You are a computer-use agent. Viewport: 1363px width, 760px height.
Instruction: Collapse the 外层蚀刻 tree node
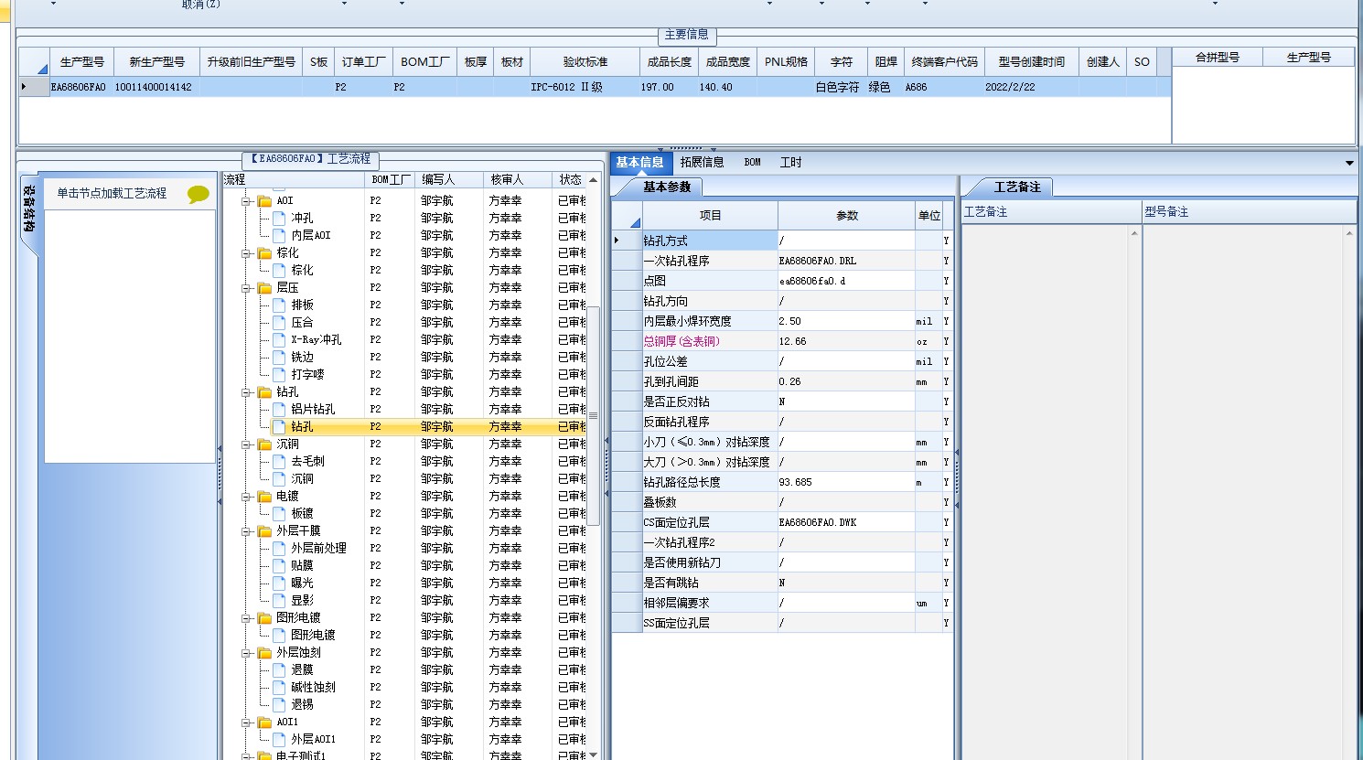click(x=247, y=653)
